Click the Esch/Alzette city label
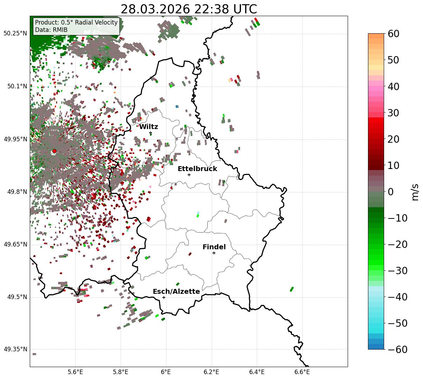The image size is (423, 379). click(x=176, y=292)
